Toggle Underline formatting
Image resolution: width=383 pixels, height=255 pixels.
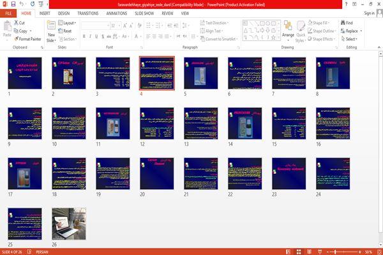point(96,36)
